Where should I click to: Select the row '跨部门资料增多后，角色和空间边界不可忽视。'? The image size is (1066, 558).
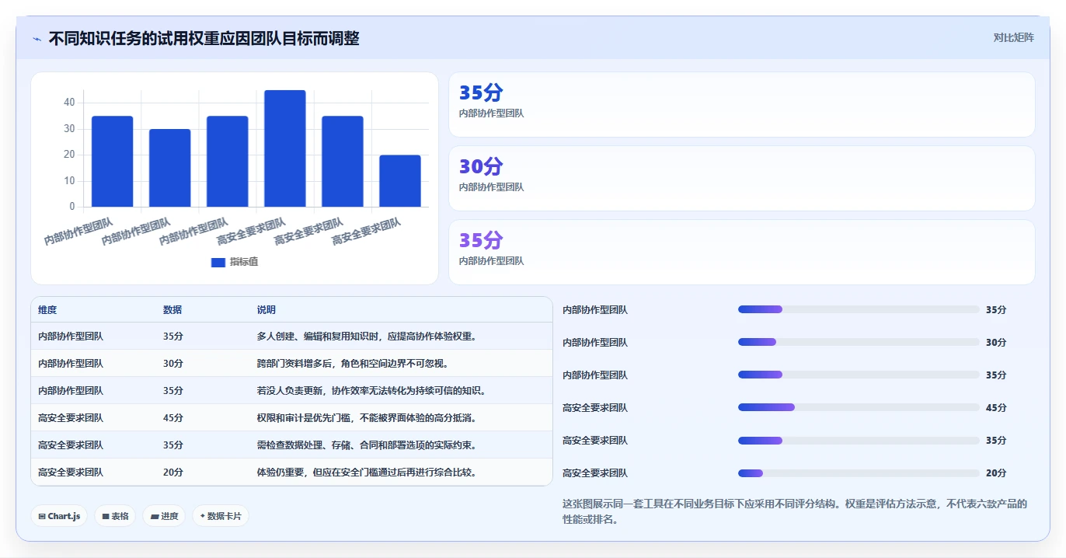point(291,364)
